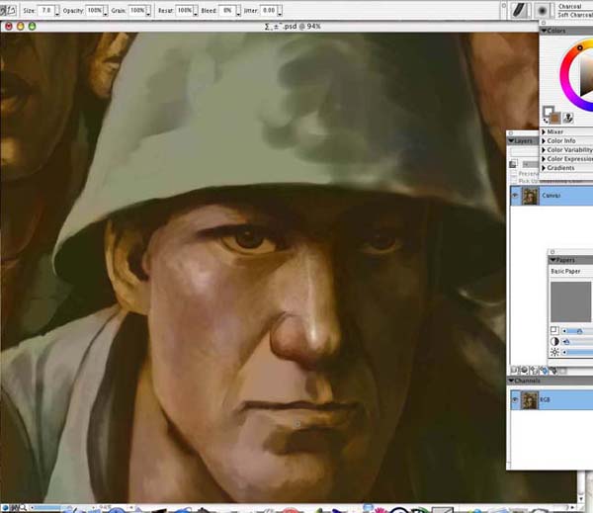This screenshot has height=513, width=593.
Task: Click the Opacity value field
Action: point(94,10)
